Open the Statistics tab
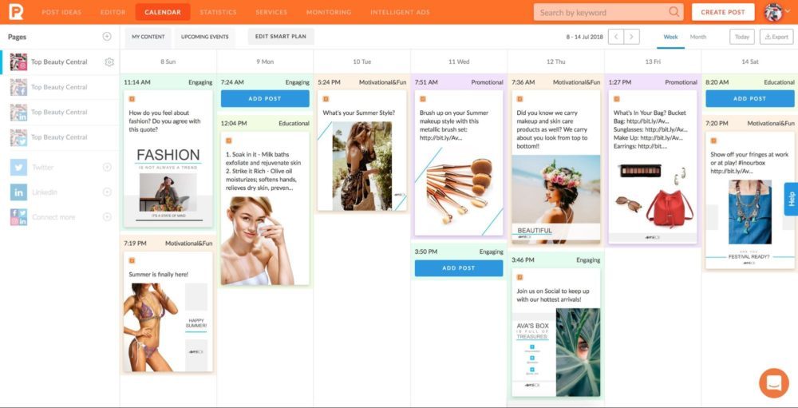The width and height of the screenshot is (798, 408). 218,12
